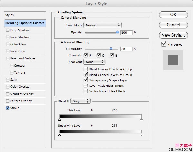
Task: Uncheck the Preview checkbox
Action: [164, 44]
